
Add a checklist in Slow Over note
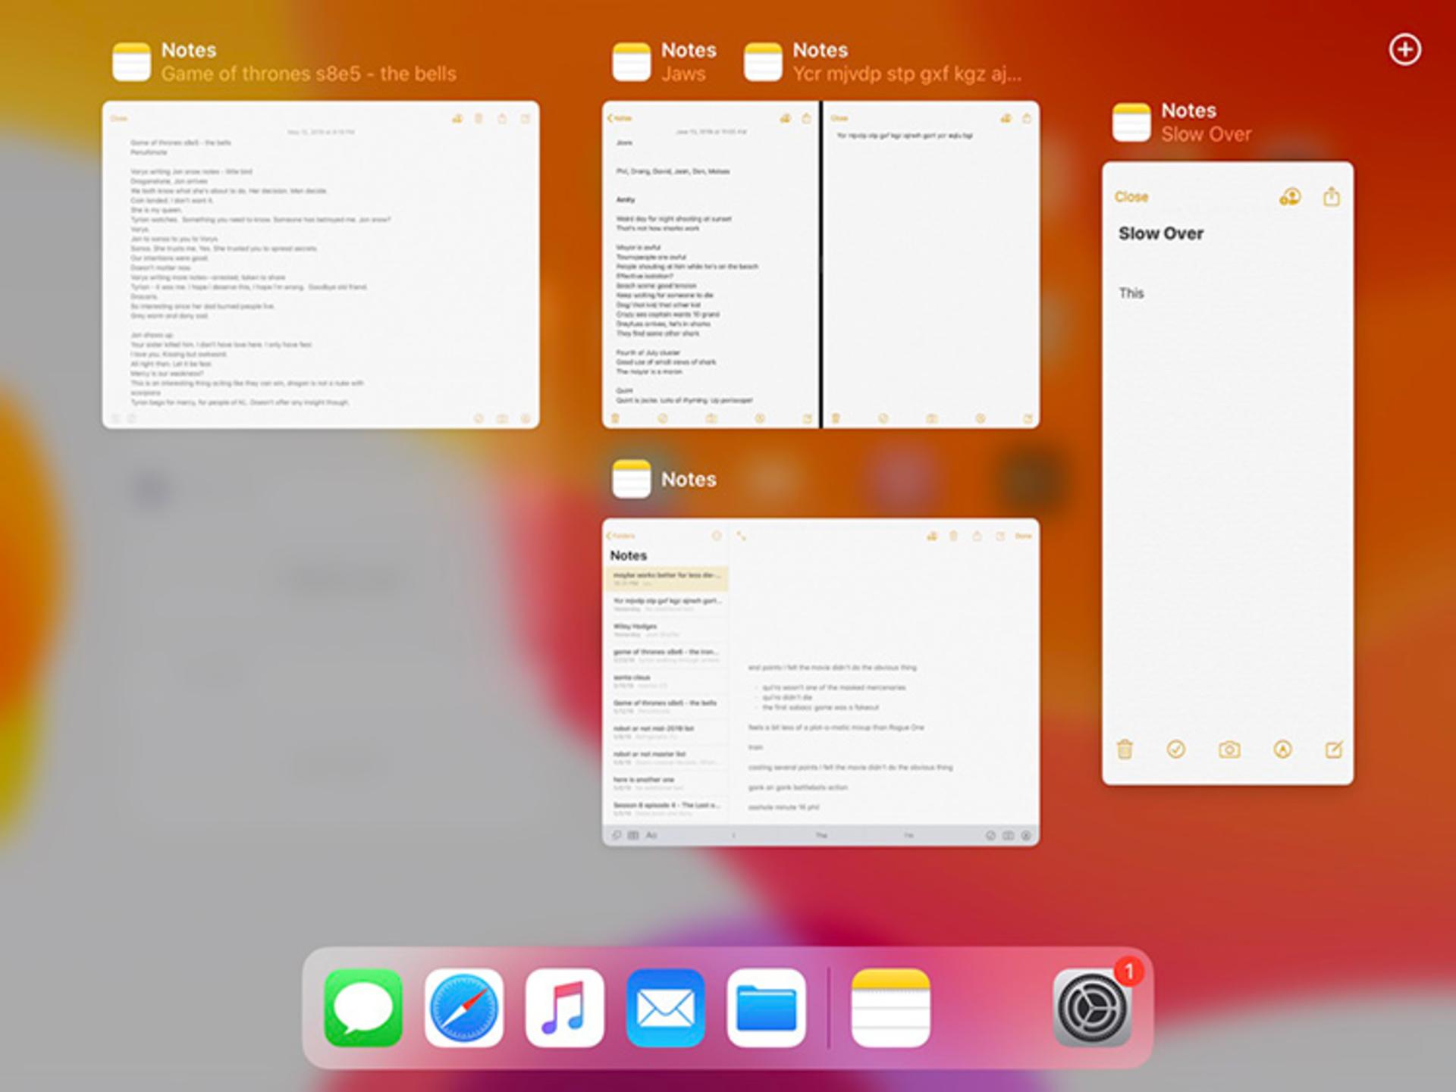1175,749
